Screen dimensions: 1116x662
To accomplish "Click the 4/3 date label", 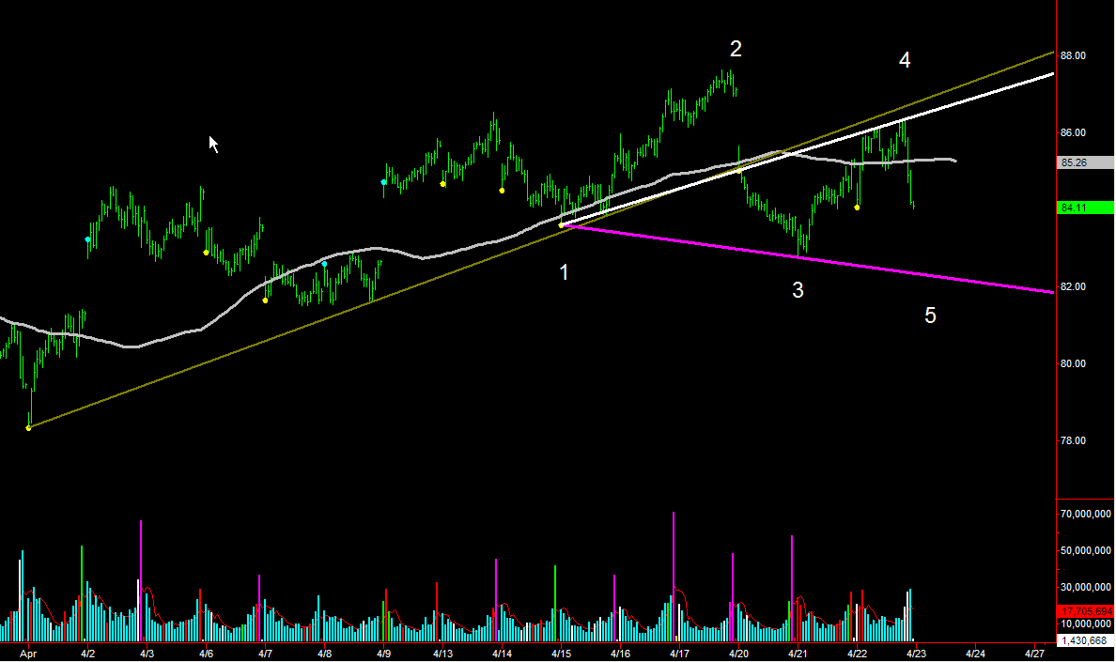I will click(147, 654).
